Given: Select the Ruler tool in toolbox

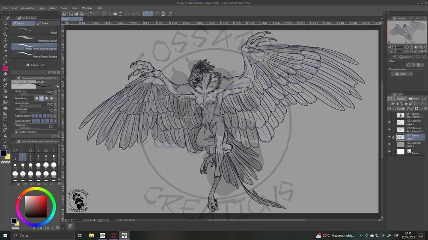Looking at the screenshot, I should click(x=5, y=130).
